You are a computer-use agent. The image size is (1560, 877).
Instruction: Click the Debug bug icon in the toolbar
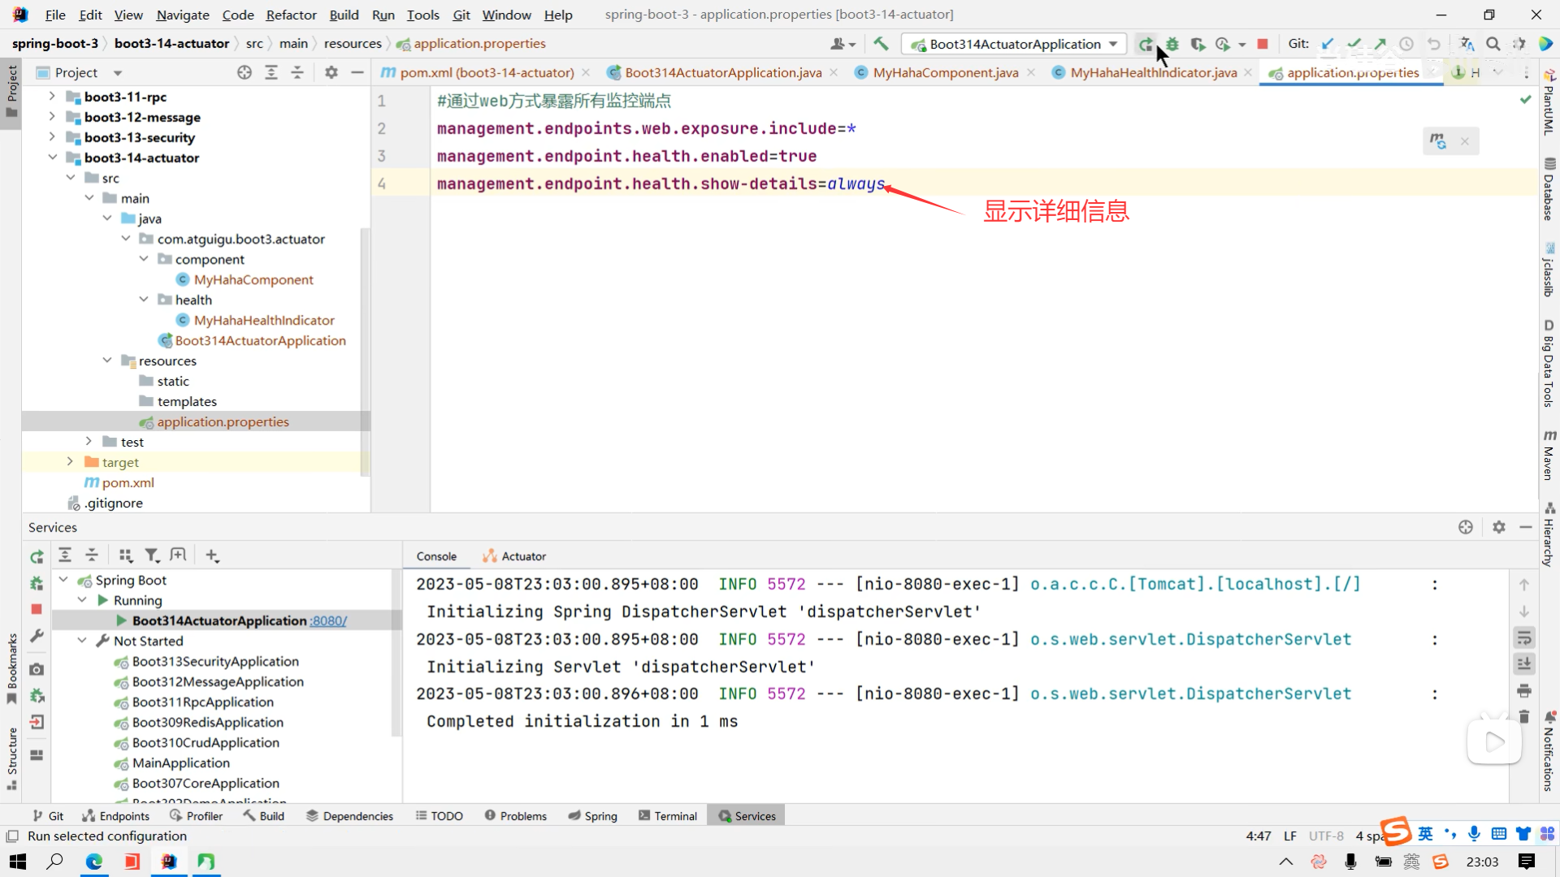(1172, 45)
